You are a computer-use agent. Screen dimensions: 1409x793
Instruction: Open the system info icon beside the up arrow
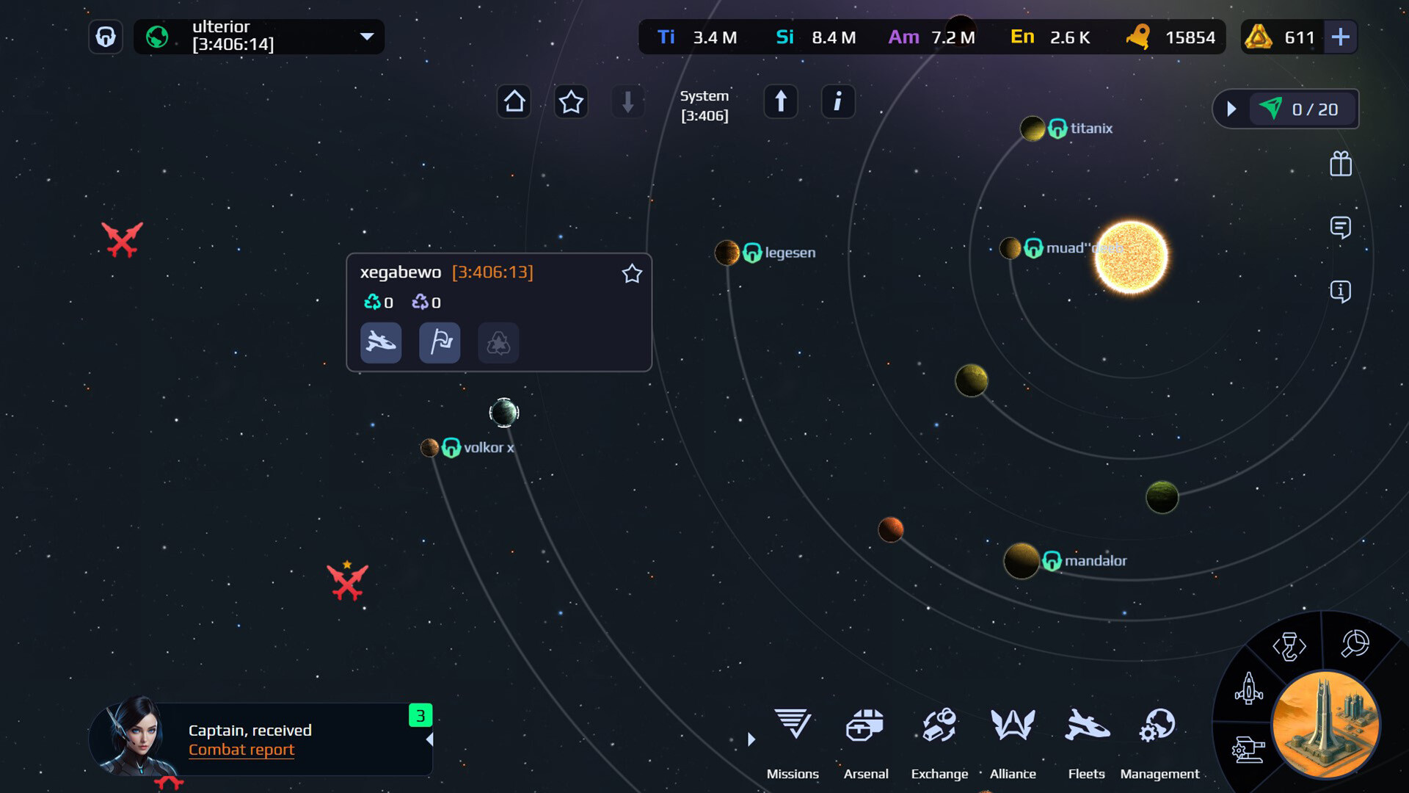[838, 101]
